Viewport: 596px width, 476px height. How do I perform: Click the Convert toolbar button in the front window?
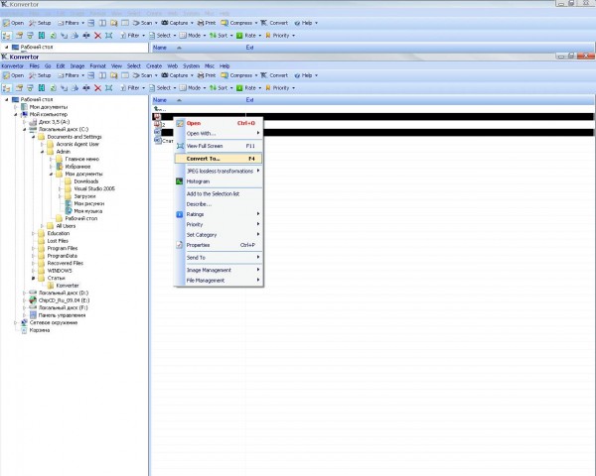click(274, 75)
